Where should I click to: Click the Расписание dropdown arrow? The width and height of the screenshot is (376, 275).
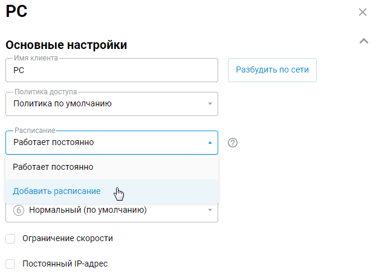[210, 143]
